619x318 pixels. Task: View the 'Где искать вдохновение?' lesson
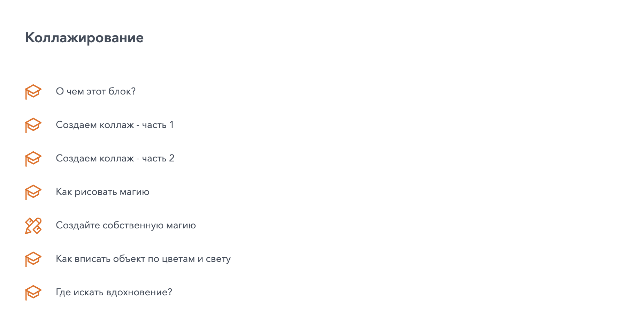pyautogui.click(x=114, y=292)
